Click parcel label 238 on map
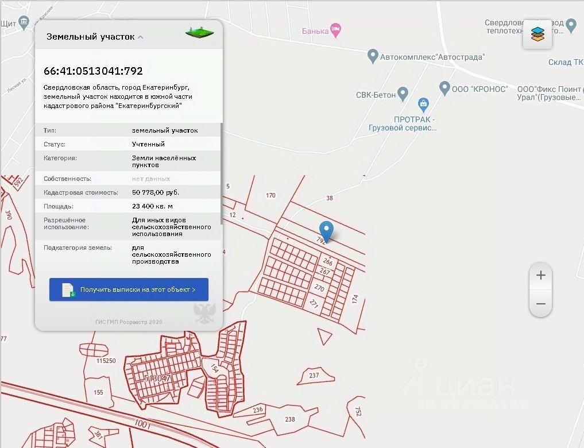584x448 pixels. [x=290, y=419]
